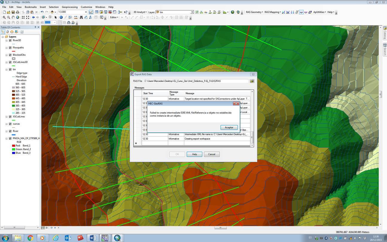Switch TOC to List By Visibility
This screenshot has width=387, height=242.
pos(12,32)
